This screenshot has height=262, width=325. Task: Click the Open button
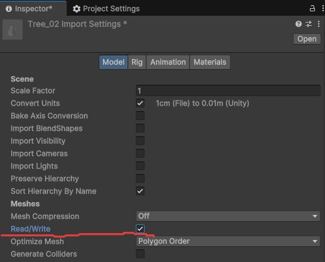(307, 39)
